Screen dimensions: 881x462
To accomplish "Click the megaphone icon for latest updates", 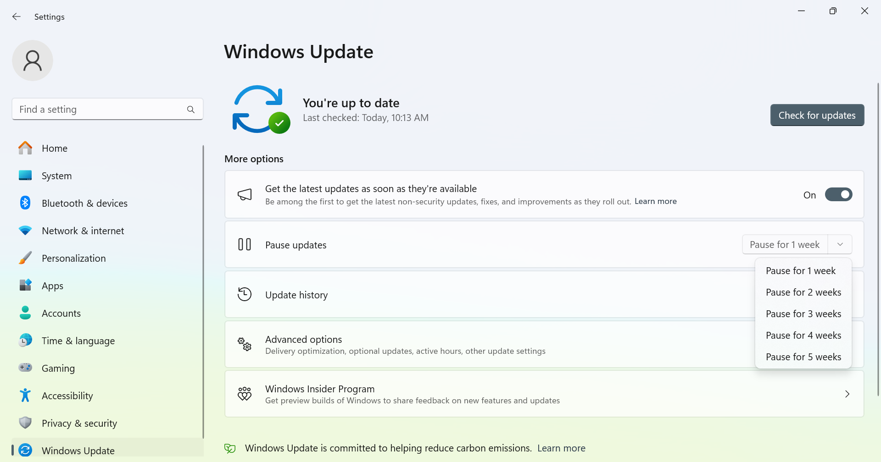I will 245,195.
